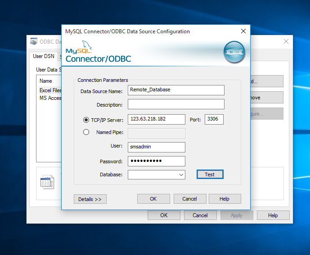The height and width of the screenshot is (255, 310).
Task: Confirm with OK in the MySQL dialog
Action: pos(153,199)
